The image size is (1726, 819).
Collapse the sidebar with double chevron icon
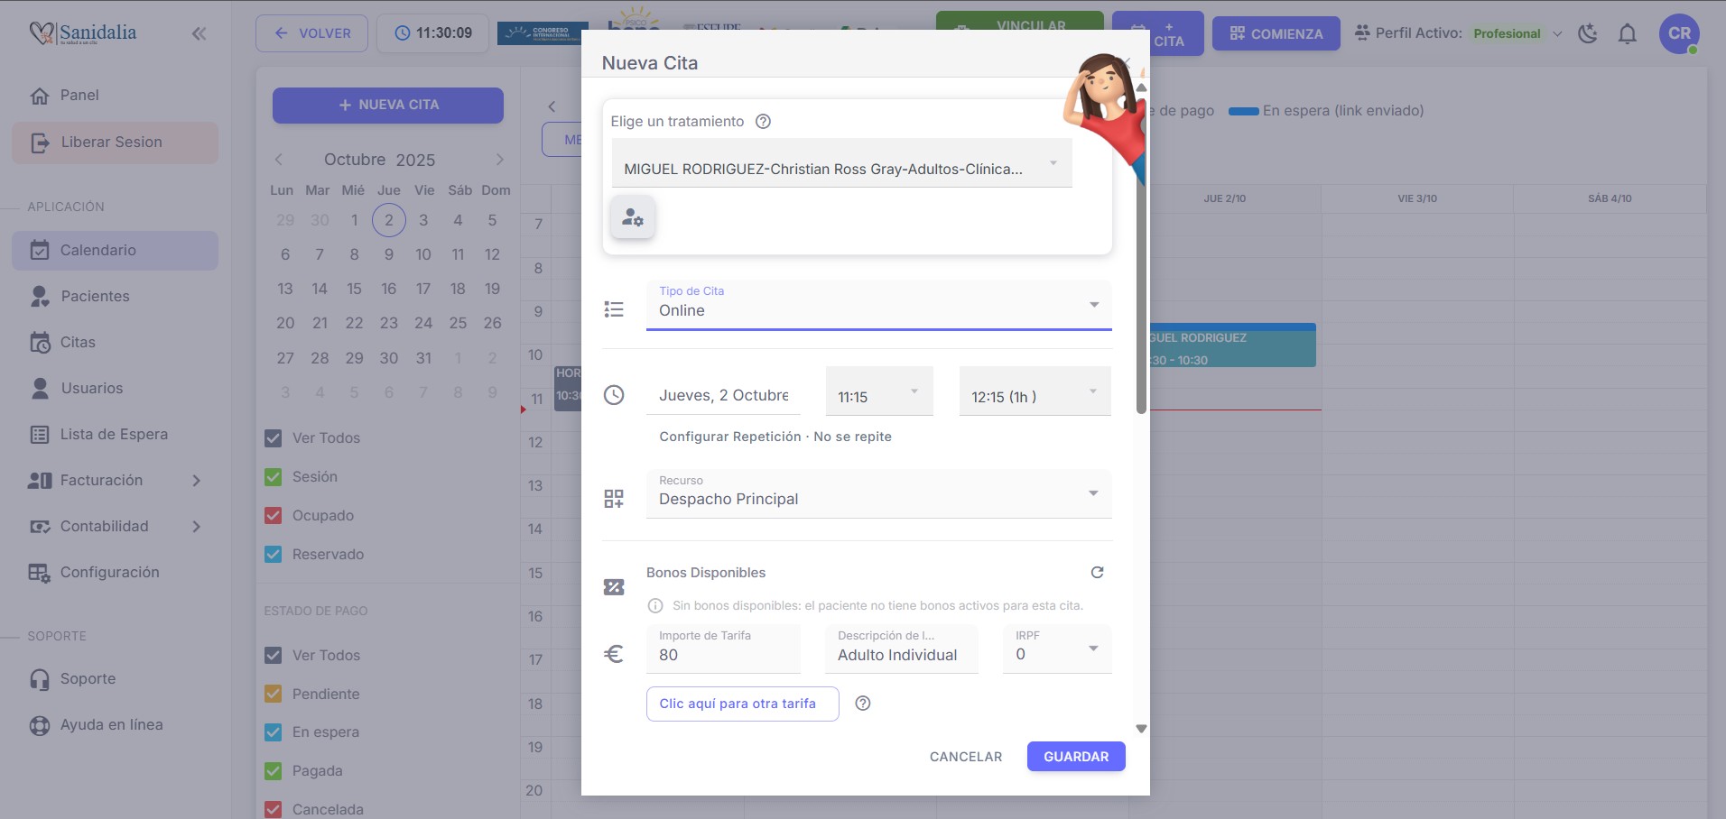coord(199,34)
